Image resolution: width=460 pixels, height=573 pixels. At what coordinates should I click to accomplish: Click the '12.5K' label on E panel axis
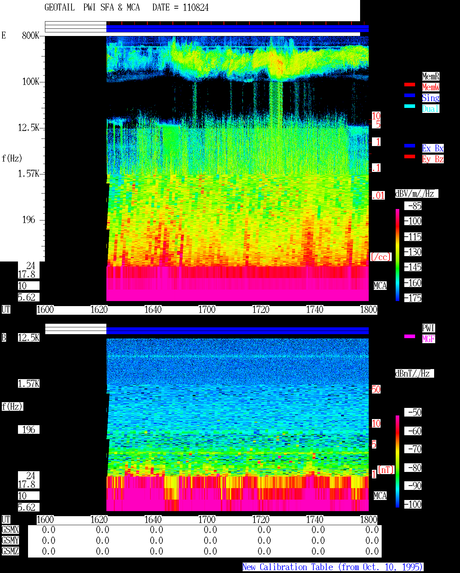point(29,127)
